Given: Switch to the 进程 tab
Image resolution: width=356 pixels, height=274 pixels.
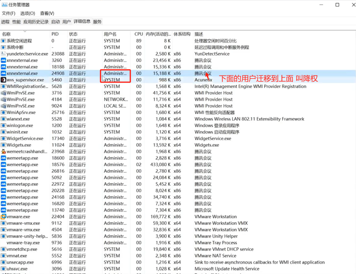Looking at the screenshot, I should tap(5, 22).
